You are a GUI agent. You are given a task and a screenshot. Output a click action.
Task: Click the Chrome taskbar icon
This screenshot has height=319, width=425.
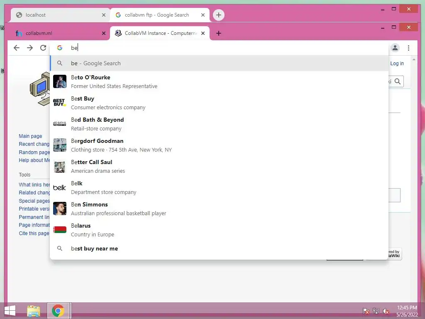(x=58, y=311)
